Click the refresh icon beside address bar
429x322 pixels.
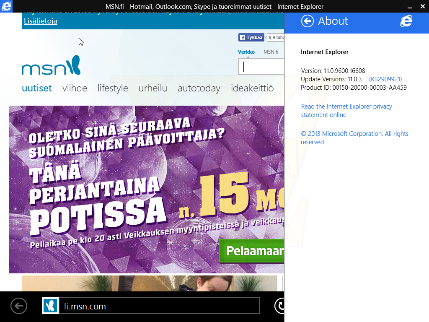pyautogui.click(x=279, y=306)
